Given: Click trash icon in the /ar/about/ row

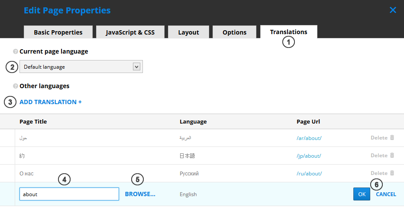Looking at the screenshot, I should (392, 137).
